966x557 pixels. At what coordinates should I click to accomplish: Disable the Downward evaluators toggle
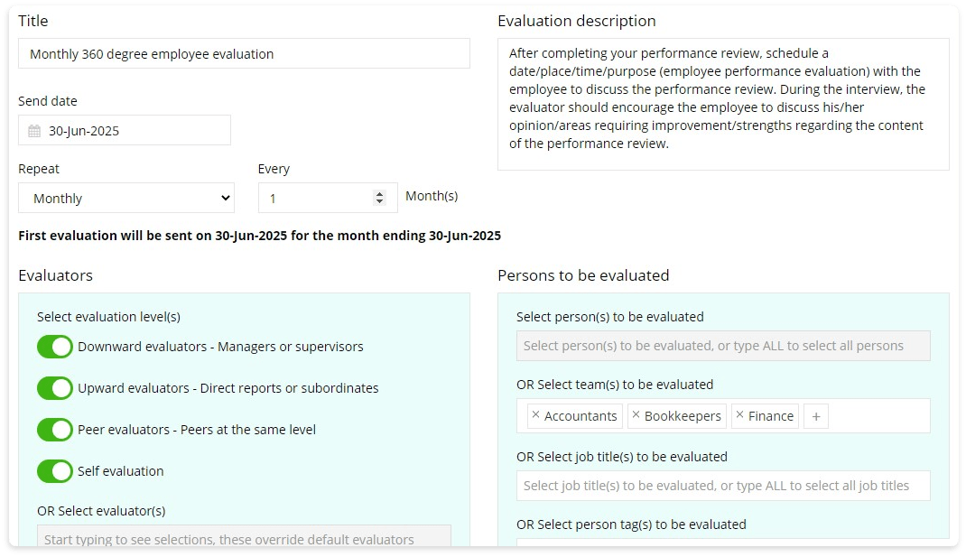click(54, 347)
